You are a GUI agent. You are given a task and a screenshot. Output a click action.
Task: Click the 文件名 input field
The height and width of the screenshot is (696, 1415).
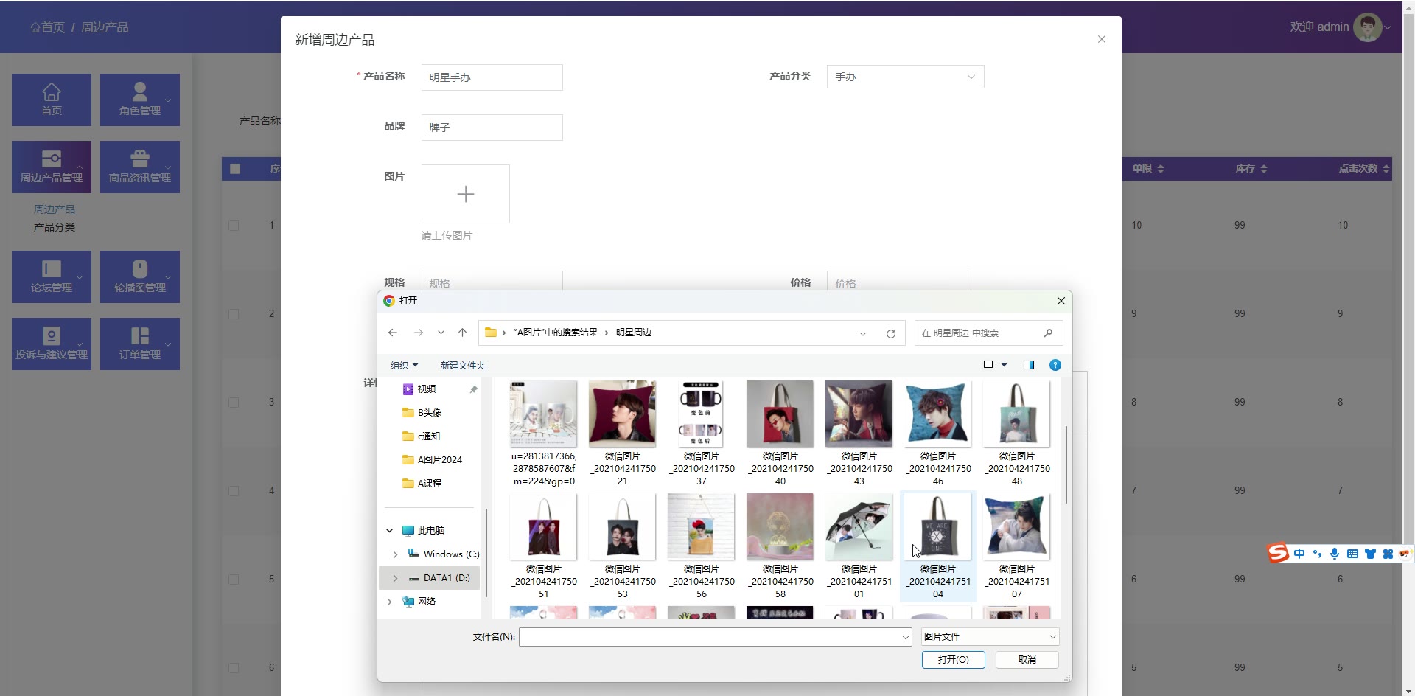click(x=710, y=637)
